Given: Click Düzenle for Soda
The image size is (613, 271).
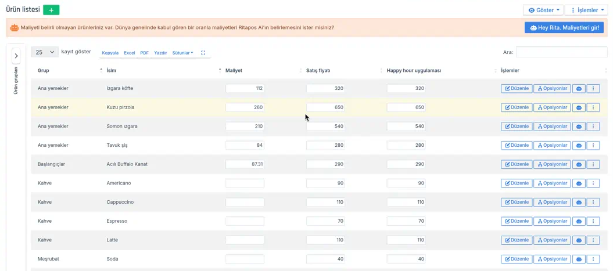Looking at the screenshot, I should [x=517, y=259].
